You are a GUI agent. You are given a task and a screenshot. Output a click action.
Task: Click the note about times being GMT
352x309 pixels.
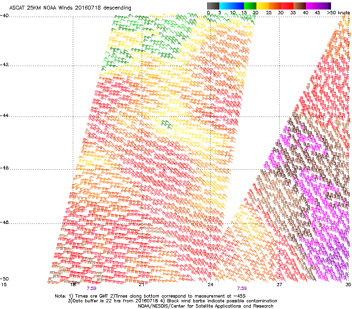click(x=150, y=296)
